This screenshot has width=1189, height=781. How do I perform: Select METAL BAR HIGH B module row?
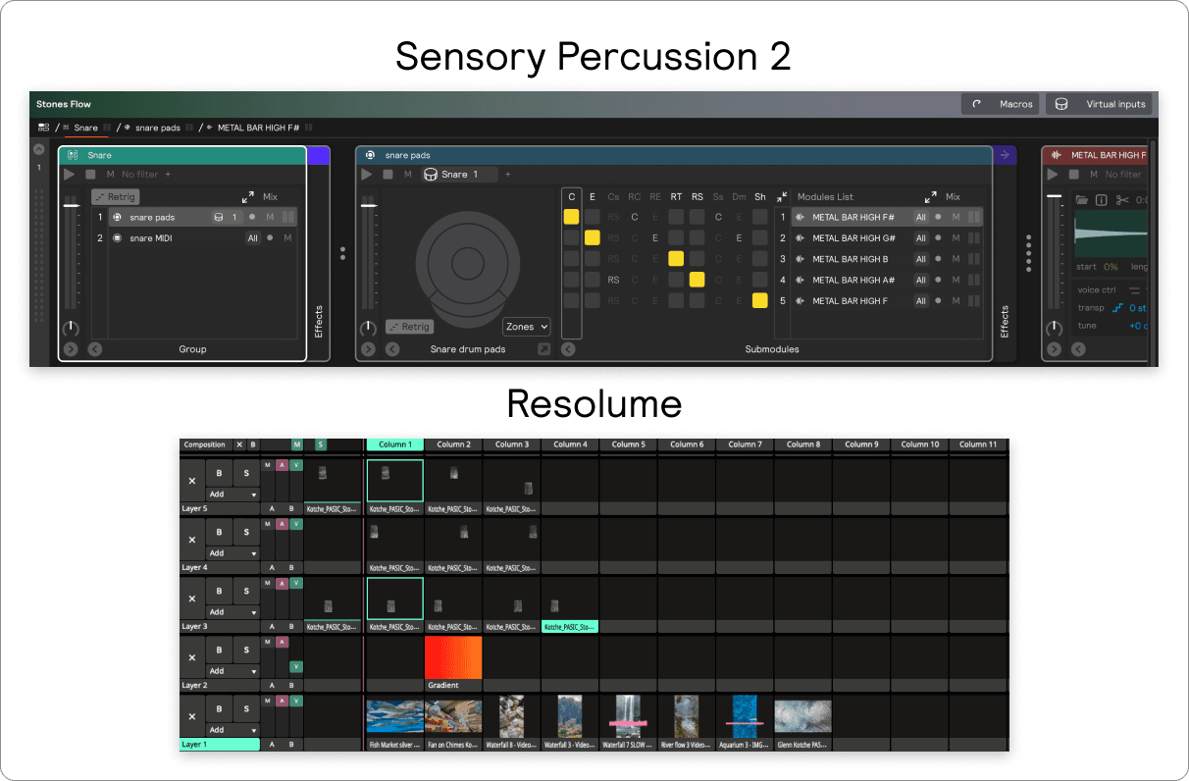[x=887, y=259]
